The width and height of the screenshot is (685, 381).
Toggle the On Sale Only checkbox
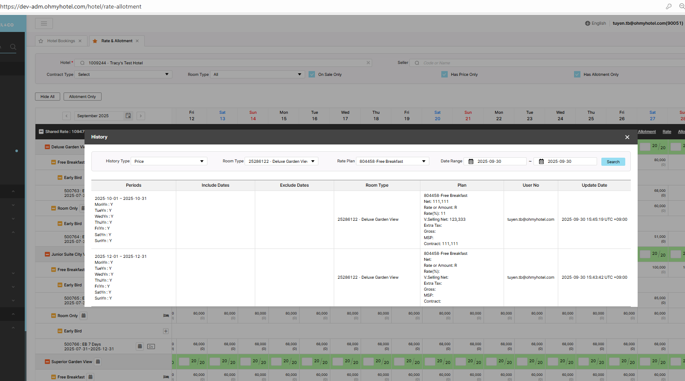click(312, 75)
